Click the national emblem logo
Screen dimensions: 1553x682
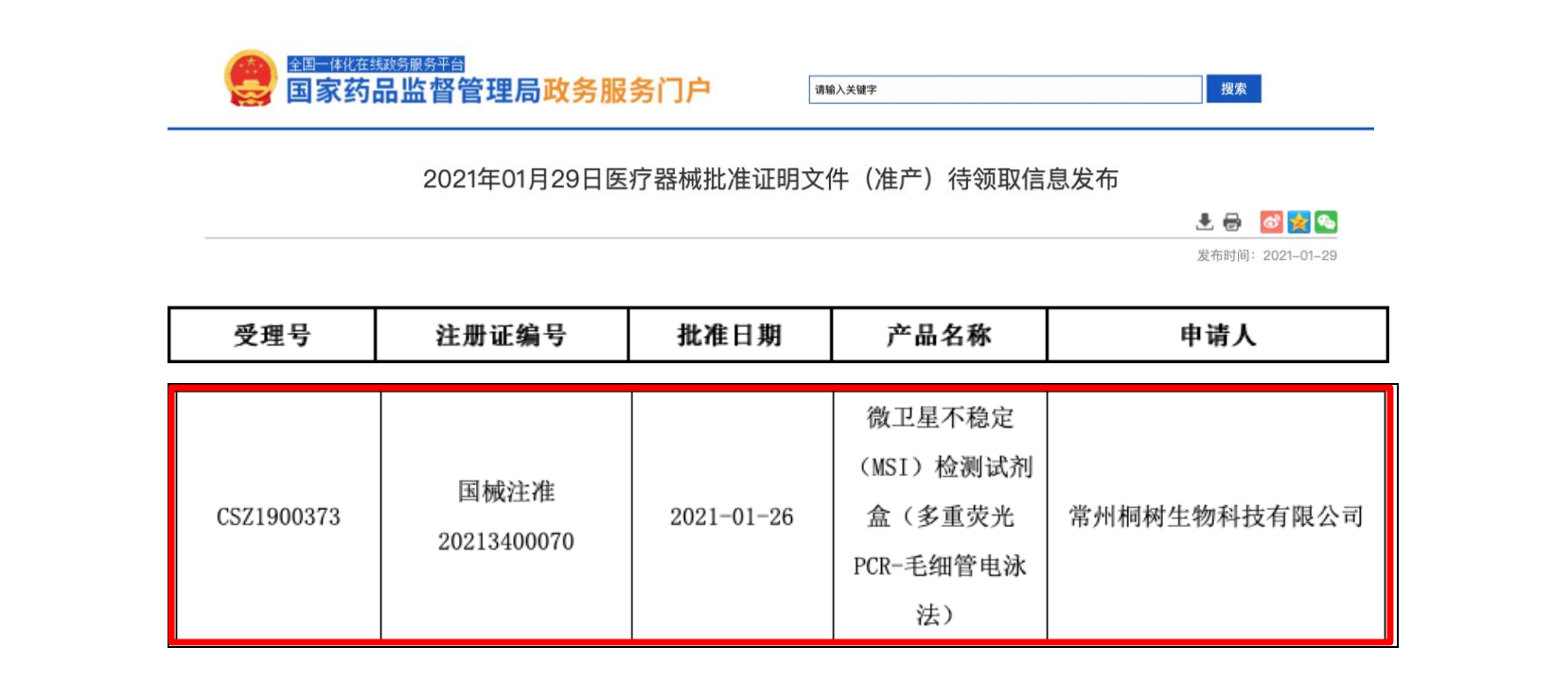click(251, 79)
